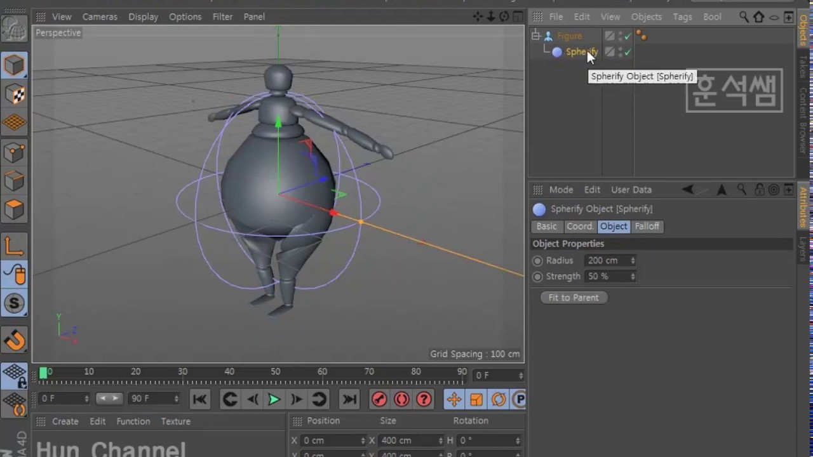Click the Fit to Parent button
The height and width of the screenshot is (457, 813).
(x=574, y=298)
